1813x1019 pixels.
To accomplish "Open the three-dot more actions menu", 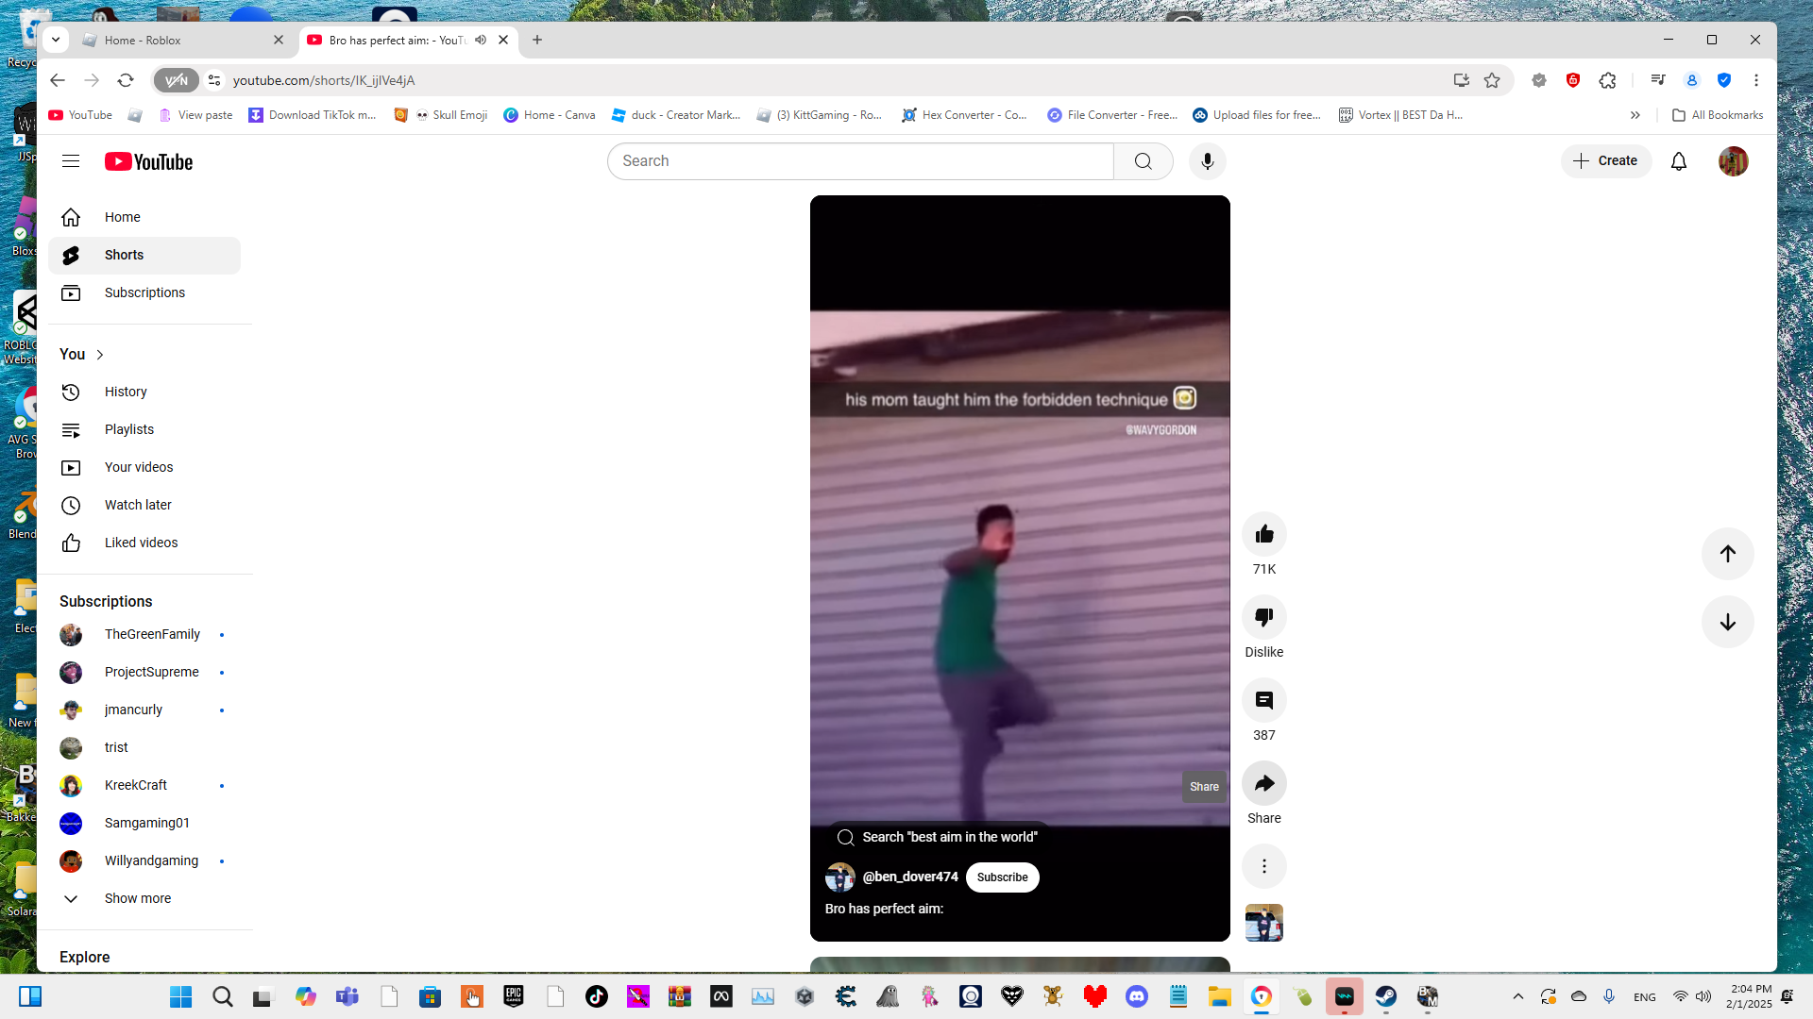I will tap(1263, 866).
